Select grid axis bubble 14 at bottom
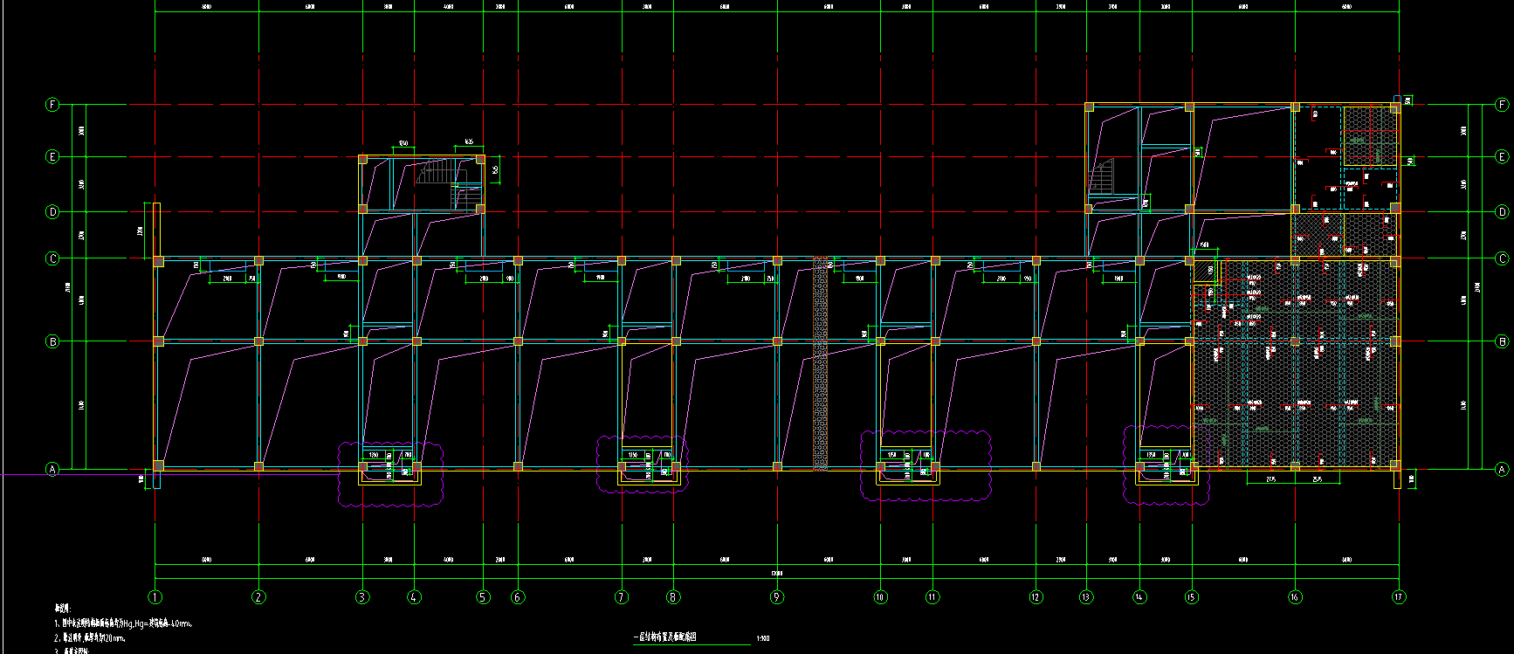Screen dimensions: 1514x654 coord(1139,597)
